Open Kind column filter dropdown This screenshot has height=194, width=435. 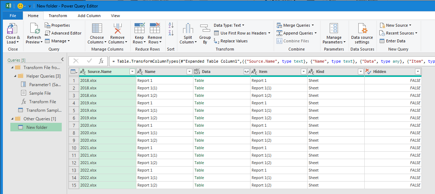tap(360, 72)
